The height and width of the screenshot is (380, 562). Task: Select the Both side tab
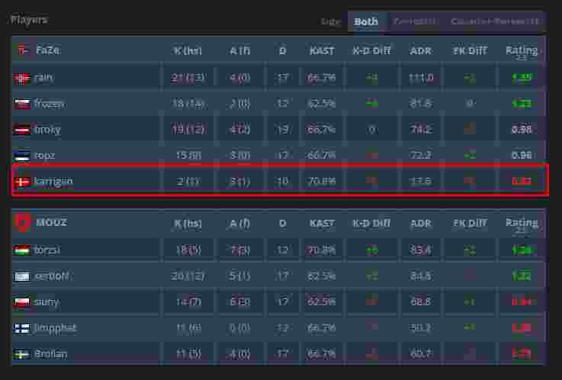(366, 22)
